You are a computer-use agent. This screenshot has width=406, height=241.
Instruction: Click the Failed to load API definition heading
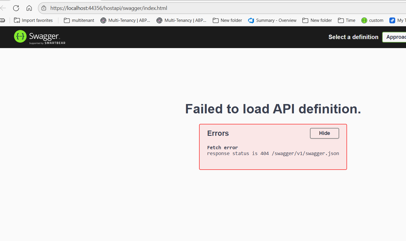click(x=273, y=109)
